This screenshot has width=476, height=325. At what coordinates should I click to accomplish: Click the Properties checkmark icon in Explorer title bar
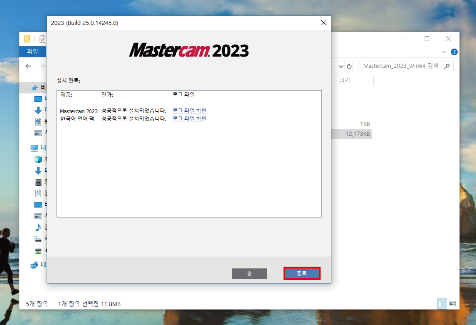[x=42, y=39]
